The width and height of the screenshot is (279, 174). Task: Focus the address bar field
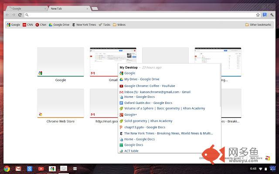coord(140,15)
